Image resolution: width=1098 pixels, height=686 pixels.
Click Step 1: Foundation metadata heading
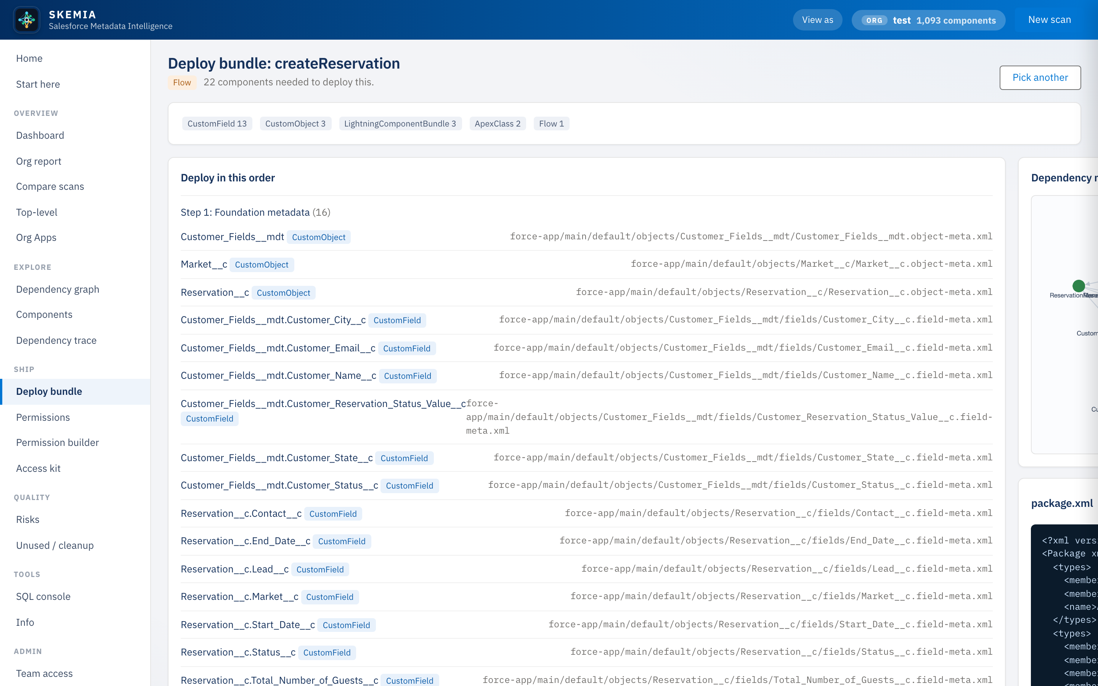click(255, 212)
